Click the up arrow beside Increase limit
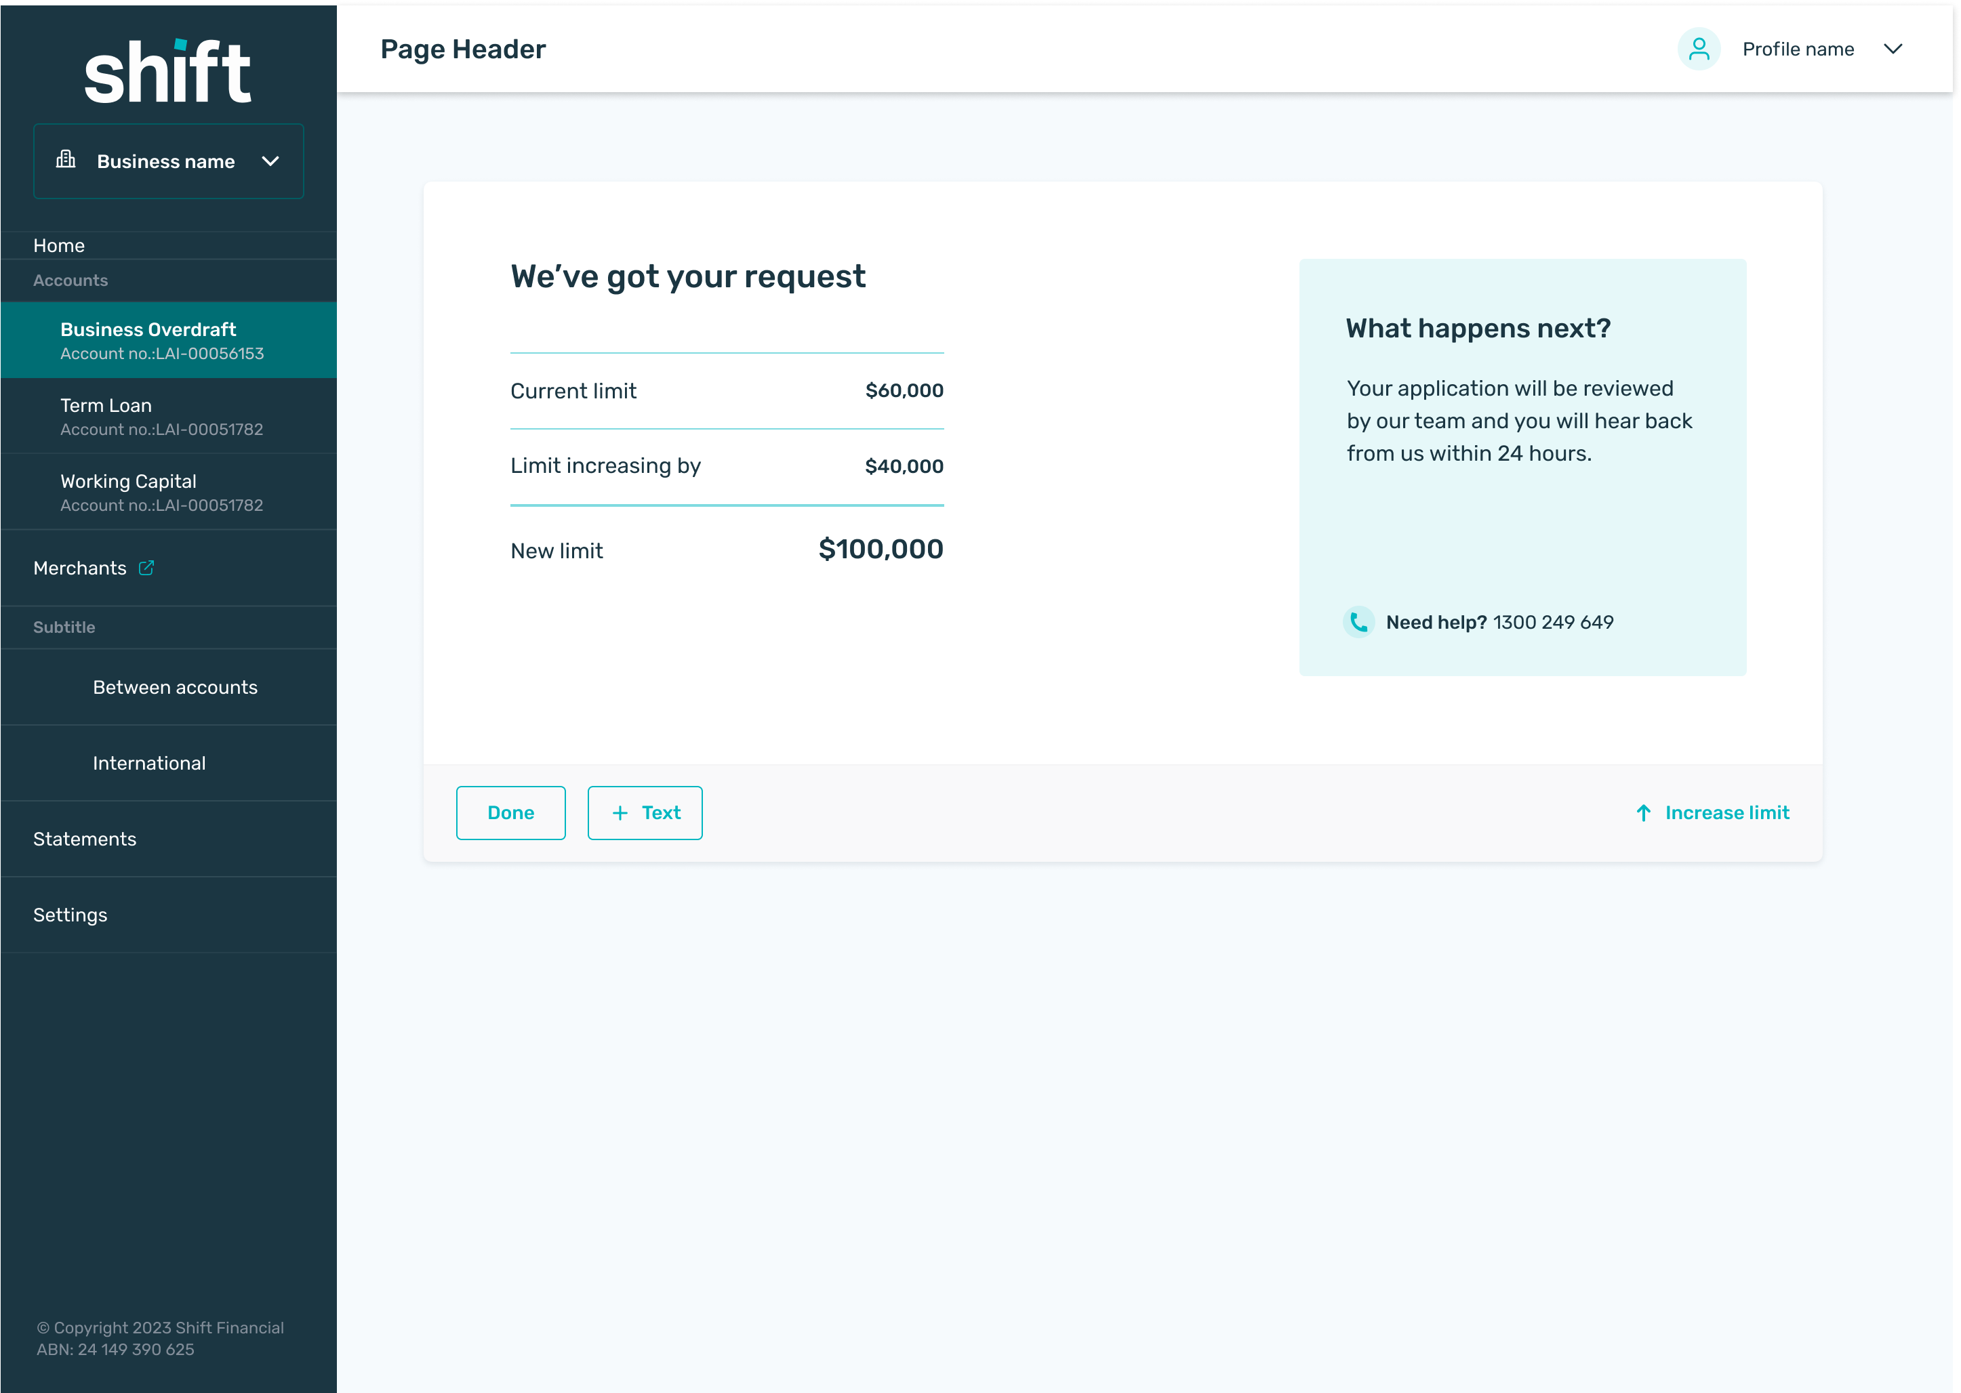 click(x=1644, y=813)
